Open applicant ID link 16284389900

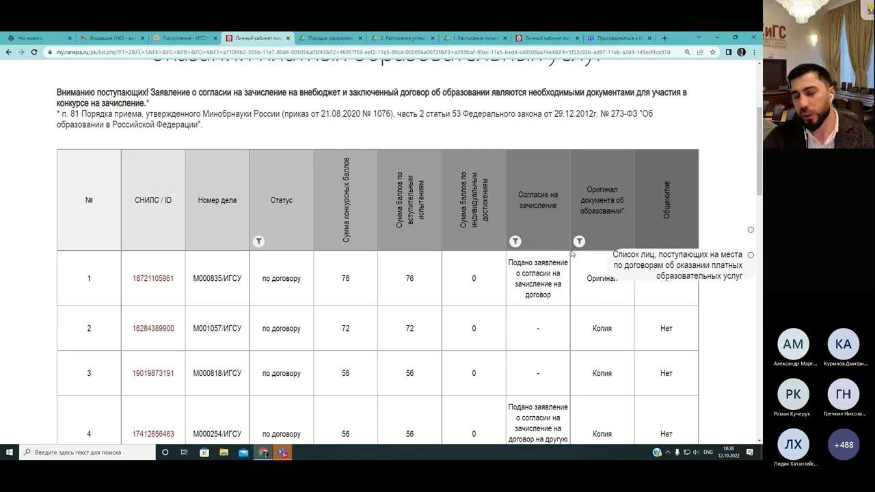click(x=153, y=329)
